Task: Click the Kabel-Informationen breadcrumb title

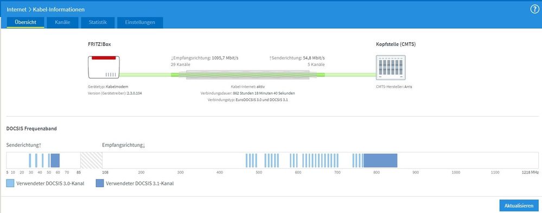Action: pyautogui.click(x=59, y=10)
